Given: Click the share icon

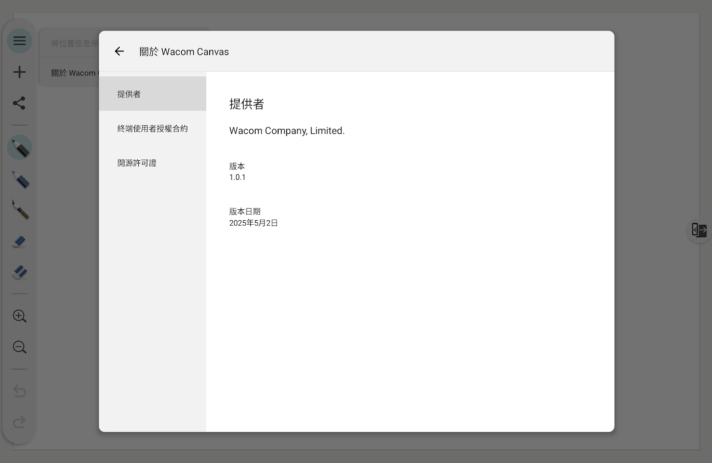Looking at the screenshot, I should [19, 103].
